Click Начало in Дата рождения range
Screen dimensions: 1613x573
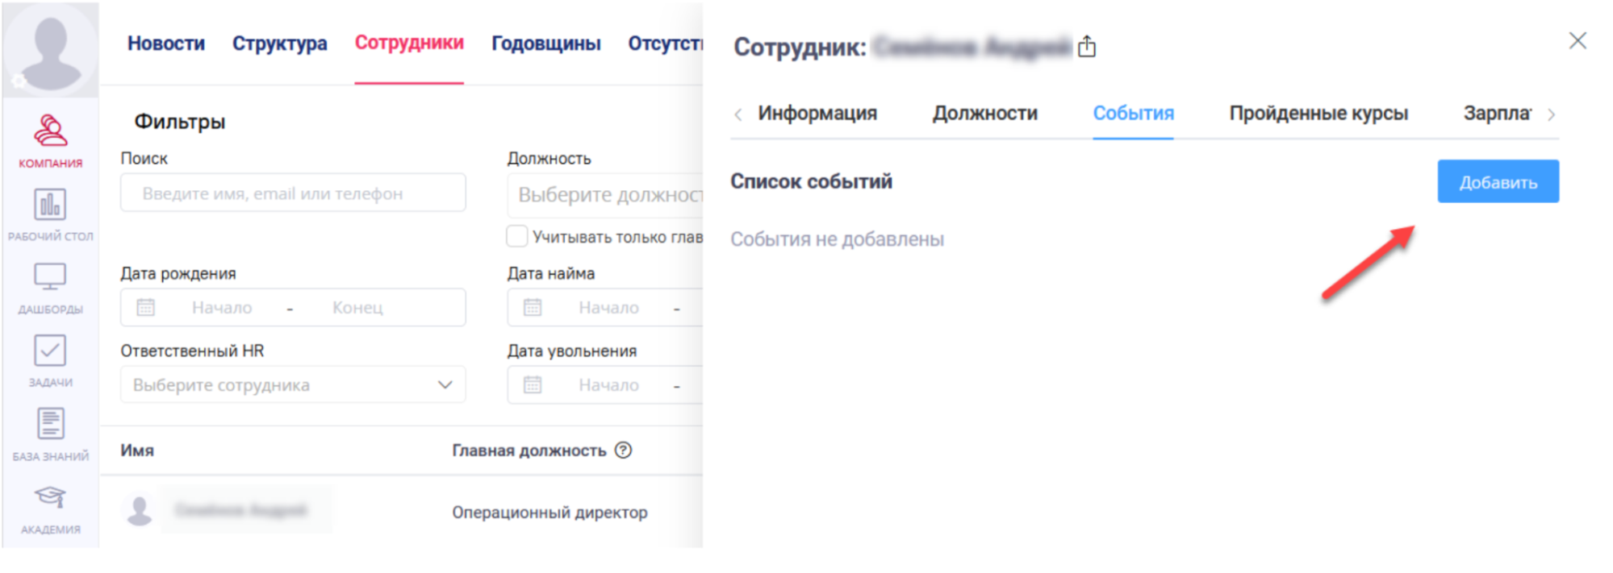point(222,307)
